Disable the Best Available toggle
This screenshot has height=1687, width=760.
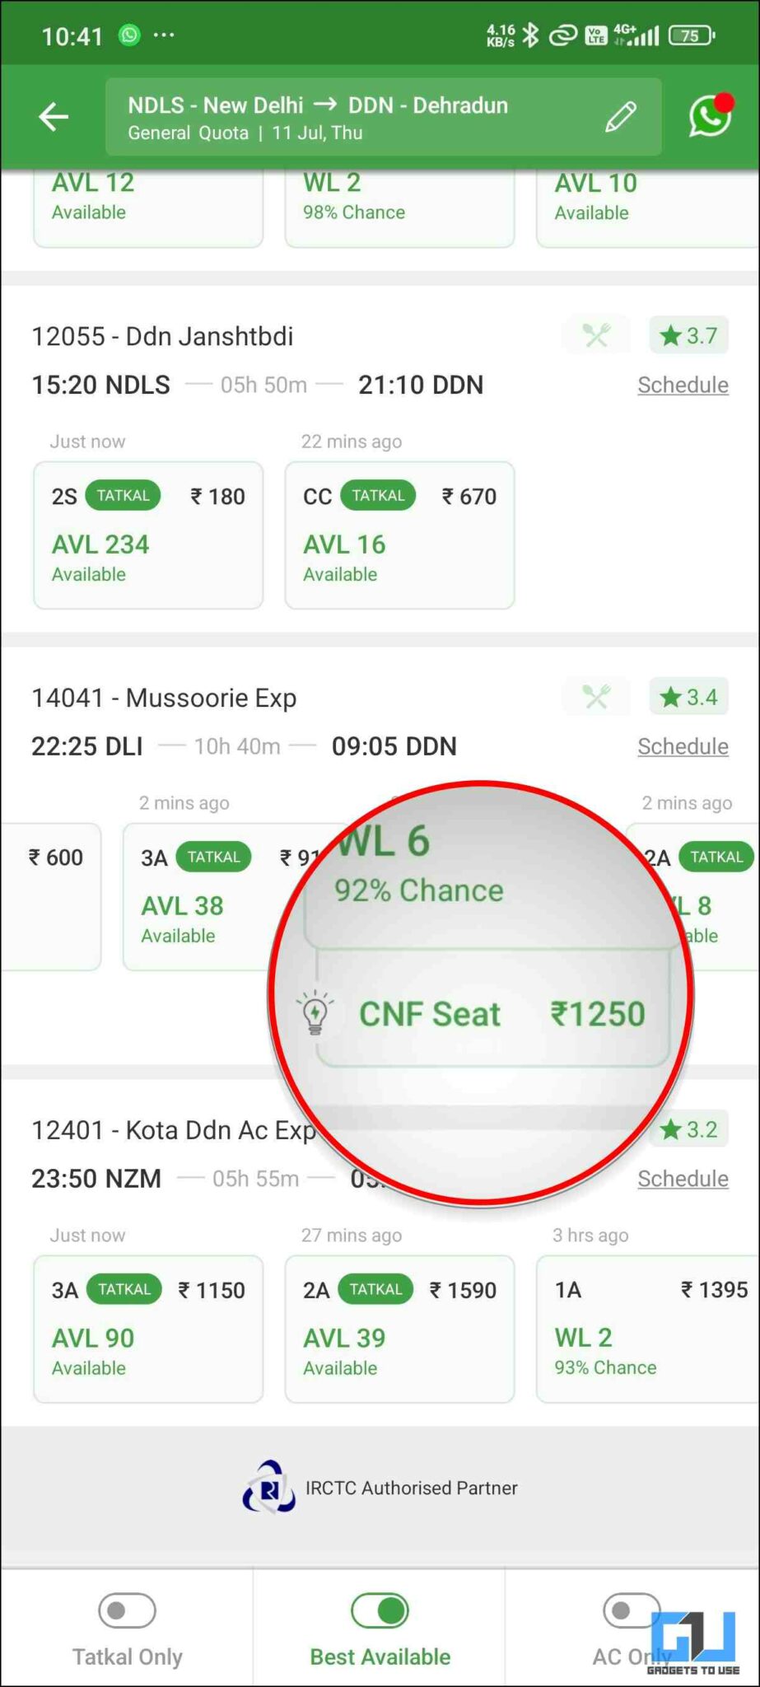380,1610
